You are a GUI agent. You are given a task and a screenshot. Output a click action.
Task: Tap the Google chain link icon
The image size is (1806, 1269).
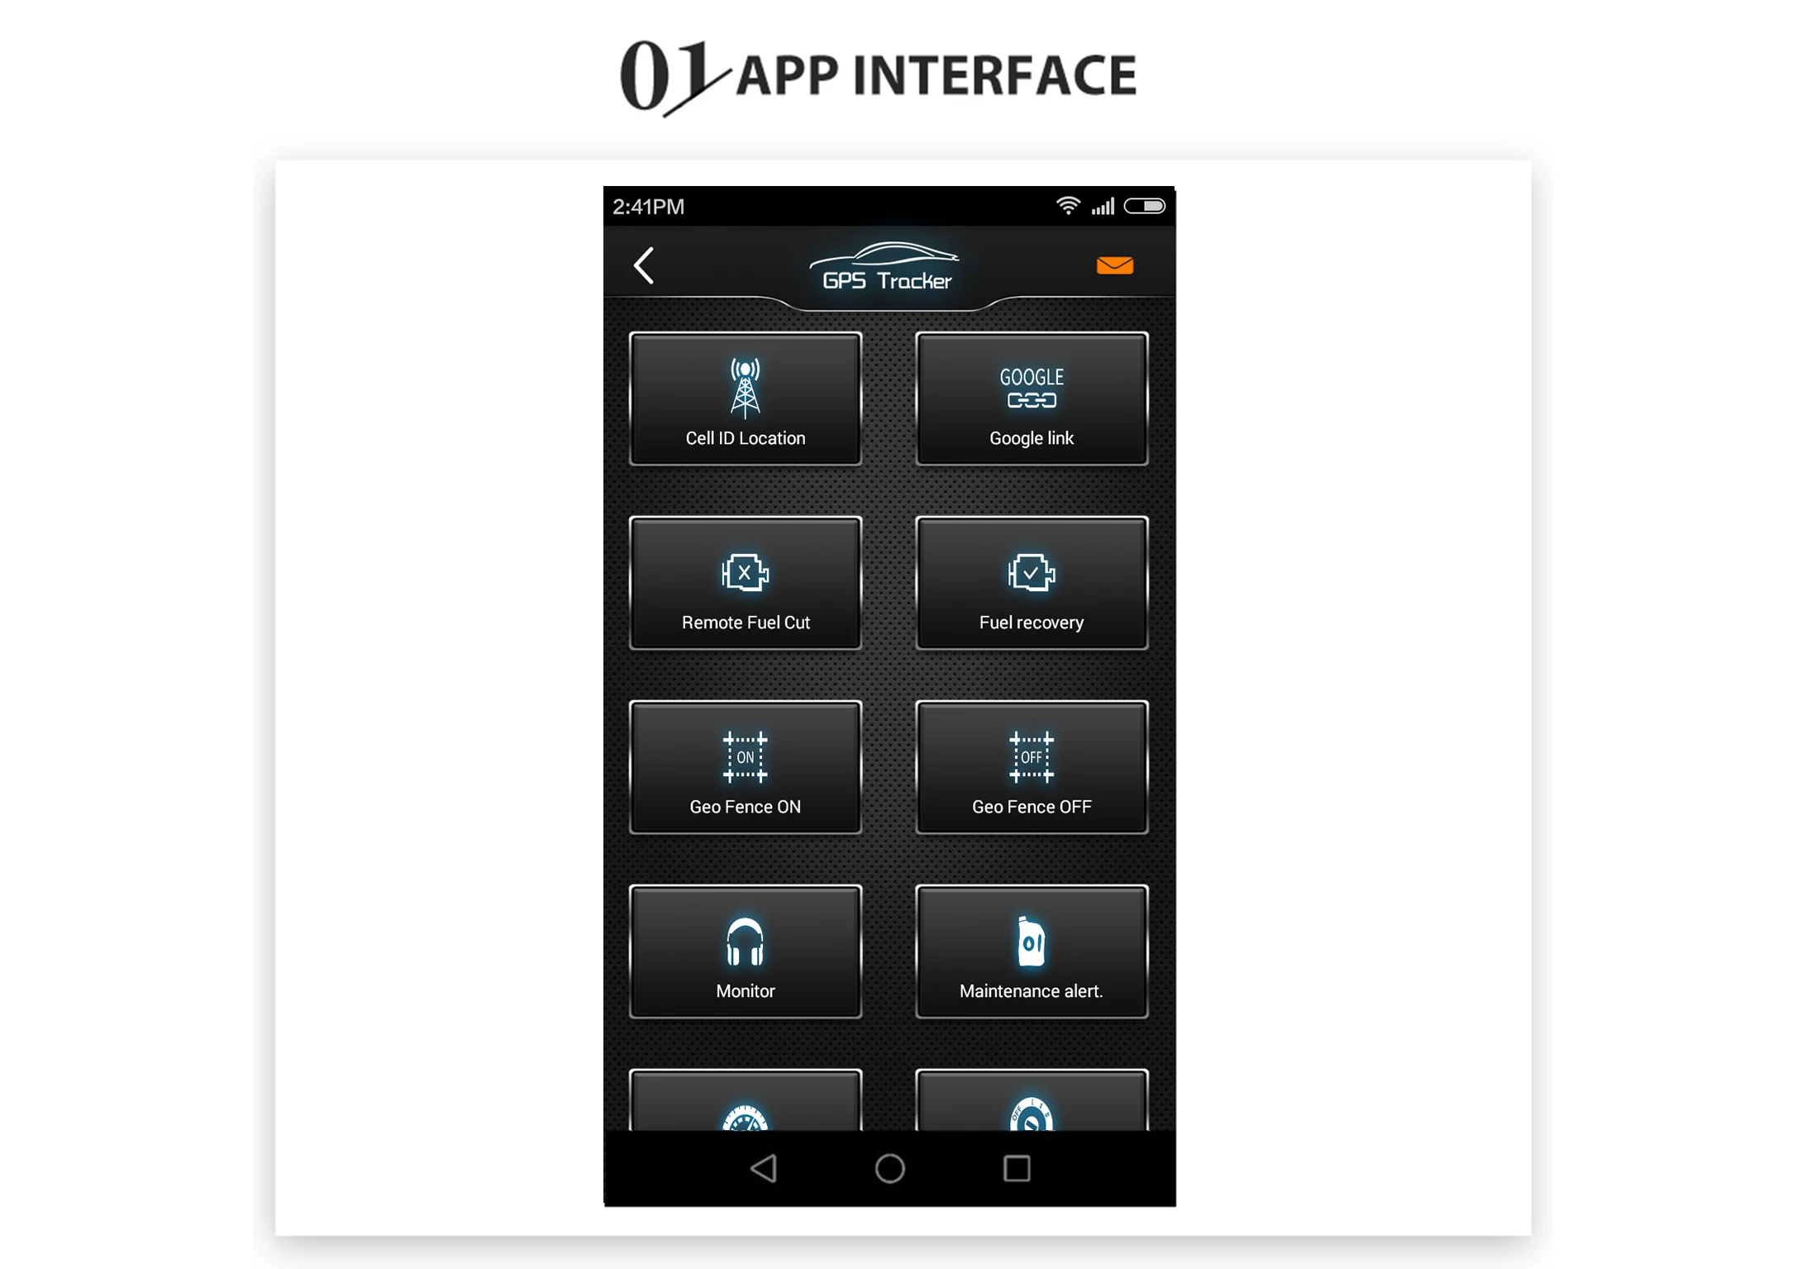pyautogui.click(x=1031, y=388)
